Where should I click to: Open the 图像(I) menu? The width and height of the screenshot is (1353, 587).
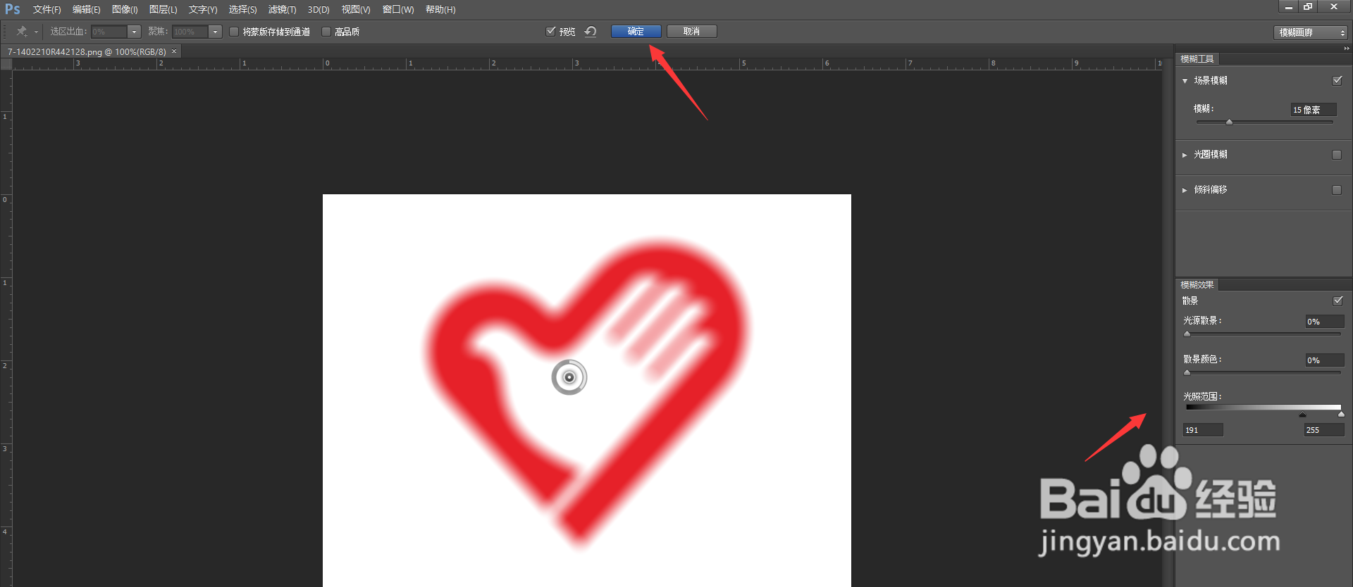tap(125, 10)
